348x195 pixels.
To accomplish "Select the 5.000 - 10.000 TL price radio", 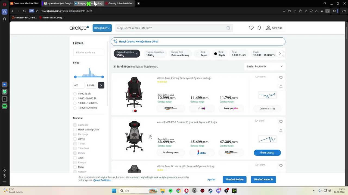I will click(75, 98).
